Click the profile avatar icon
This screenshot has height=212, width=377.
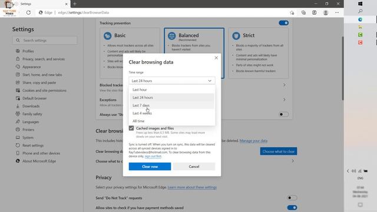click(326, 12)
